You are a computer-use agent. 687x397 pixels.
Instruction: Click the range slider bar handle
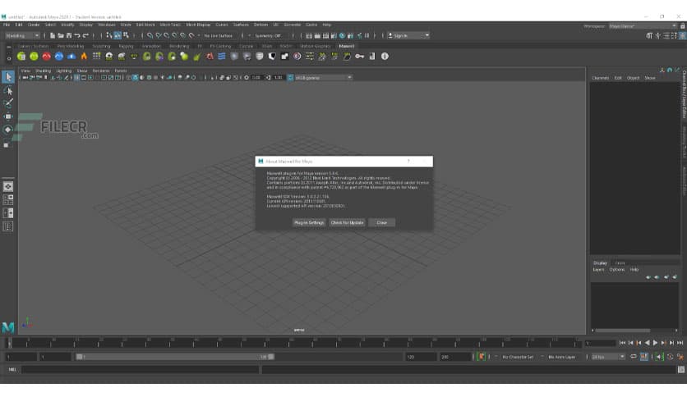pos(175,357)
